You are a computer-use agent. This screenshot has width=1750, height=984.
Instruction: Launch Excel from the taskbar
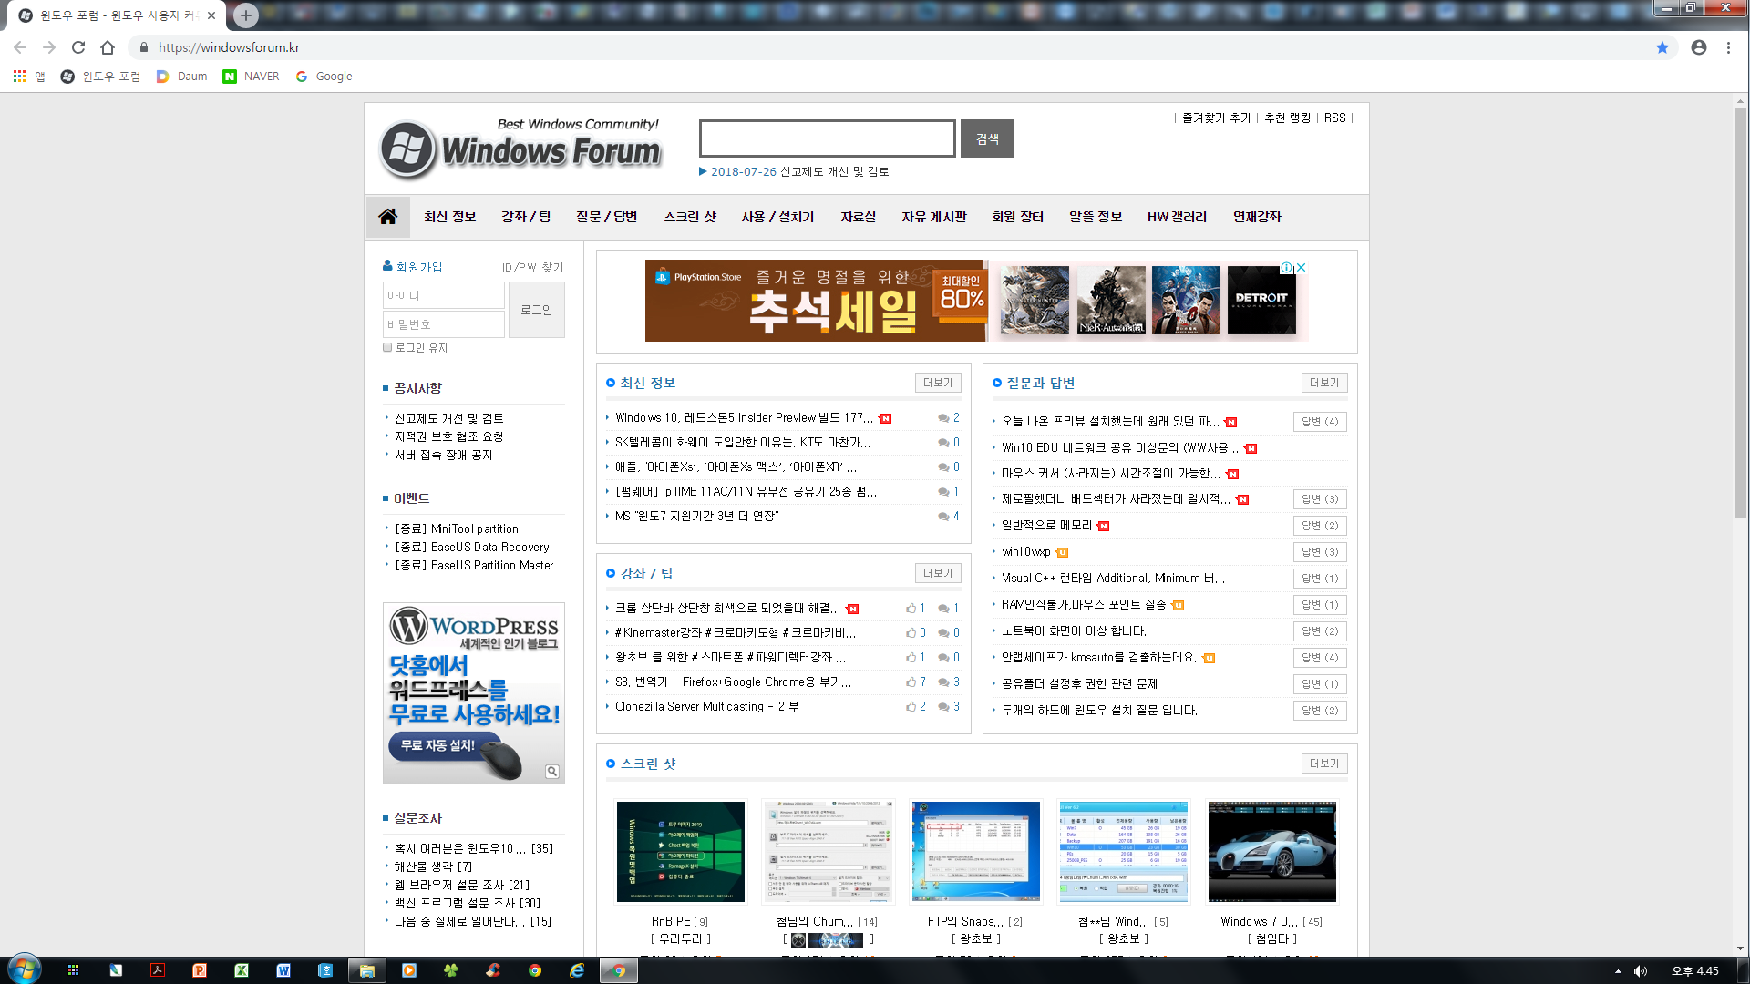pyautogui.click(x=242, y=970)
